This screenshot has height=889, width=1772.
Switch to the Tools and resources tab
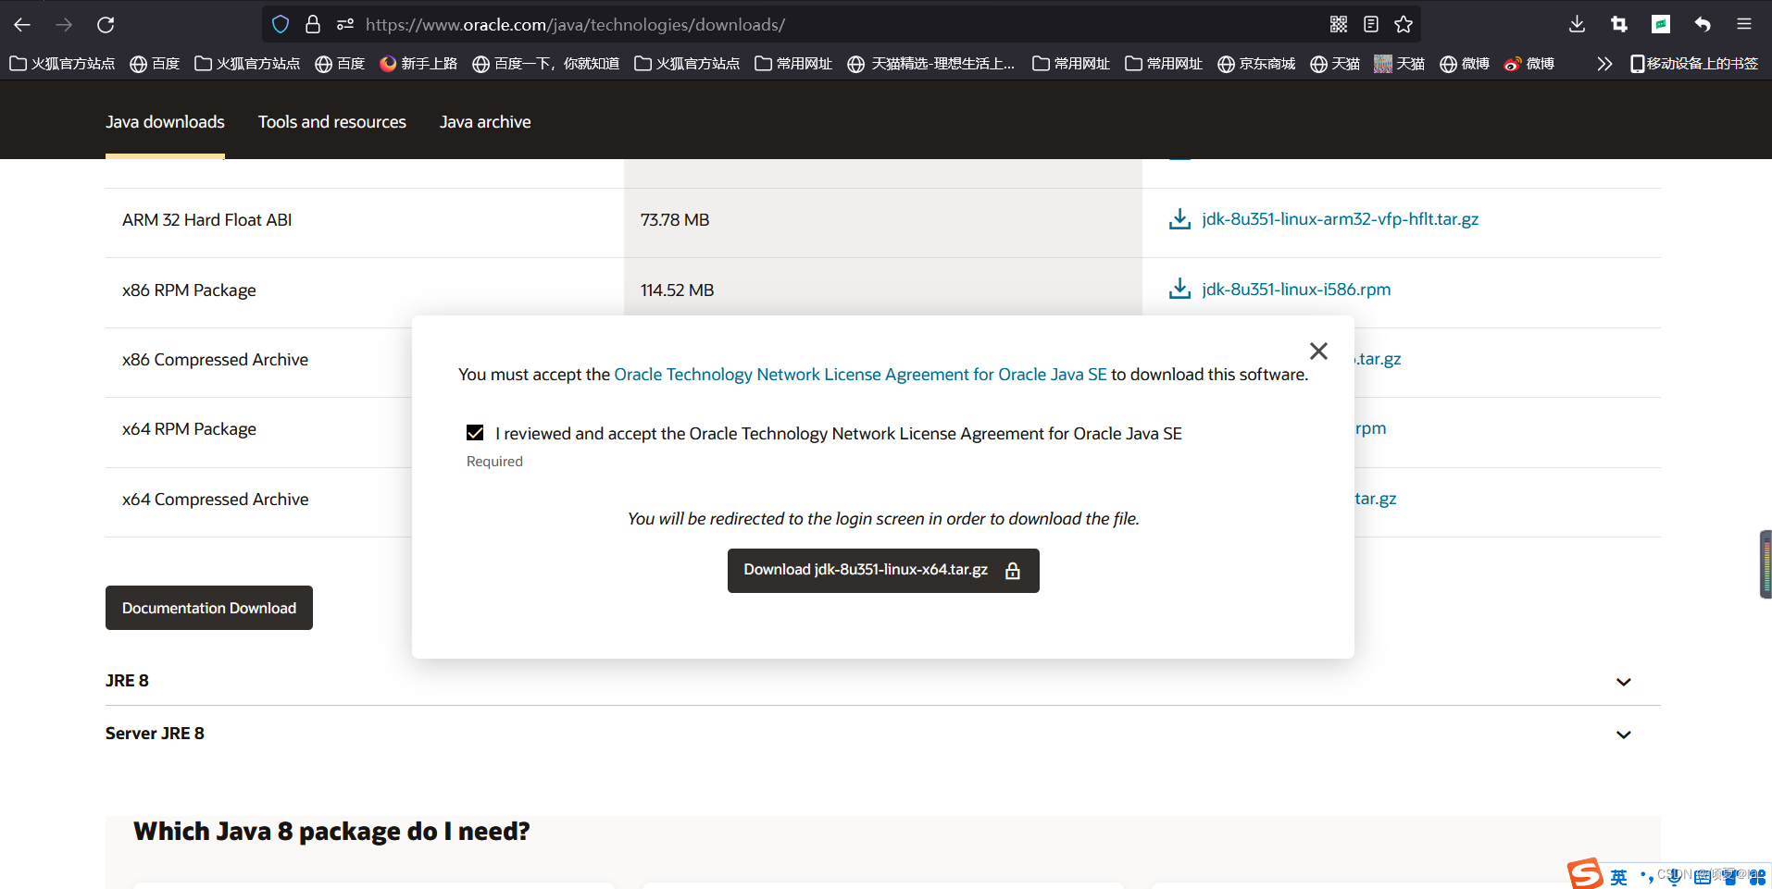(332, 122)
